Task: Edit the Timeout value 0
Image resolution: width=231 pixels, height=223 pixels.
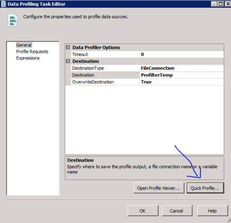Action: click(x=182, y=54)
